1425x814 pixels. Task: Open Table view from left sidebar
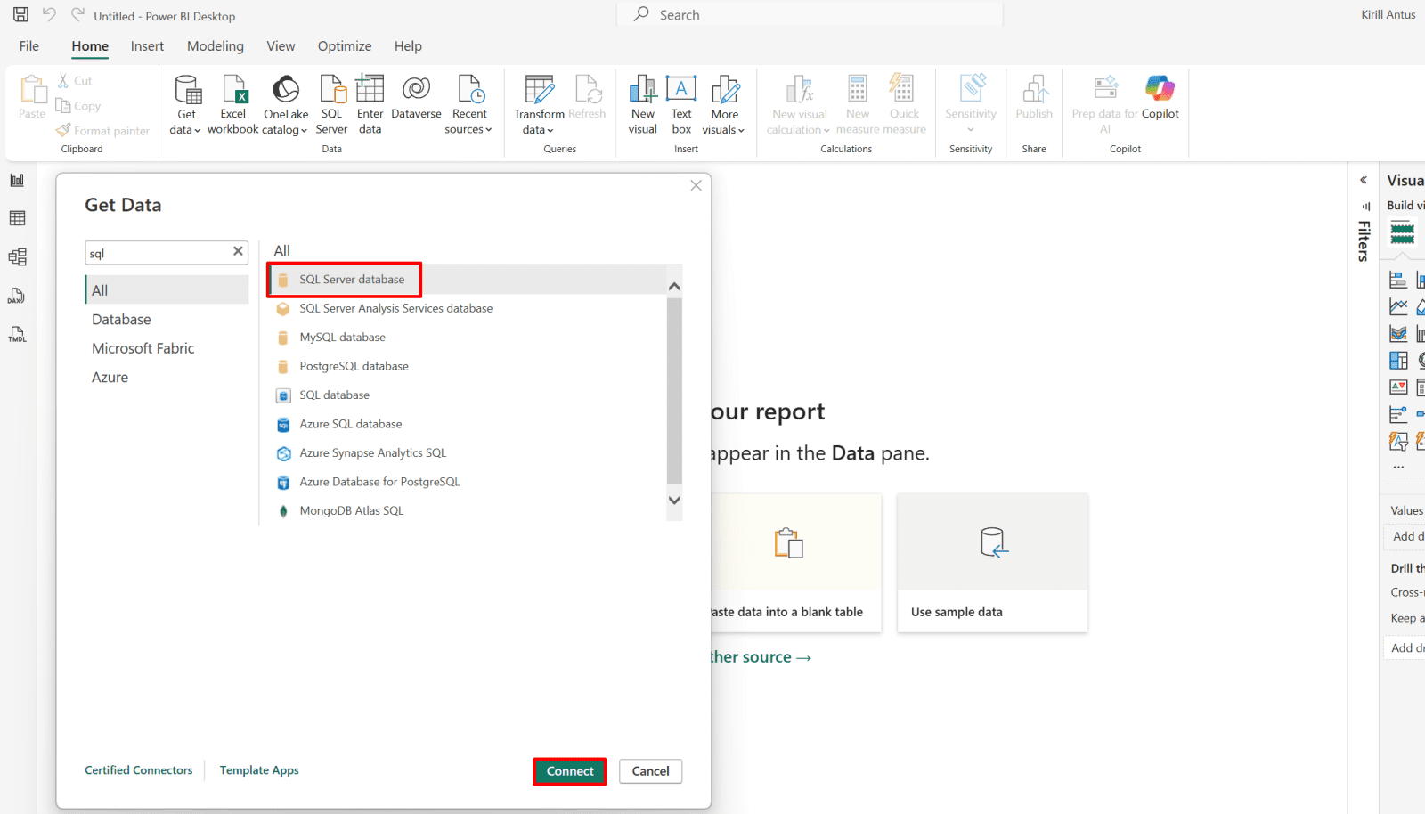point(17,218)
